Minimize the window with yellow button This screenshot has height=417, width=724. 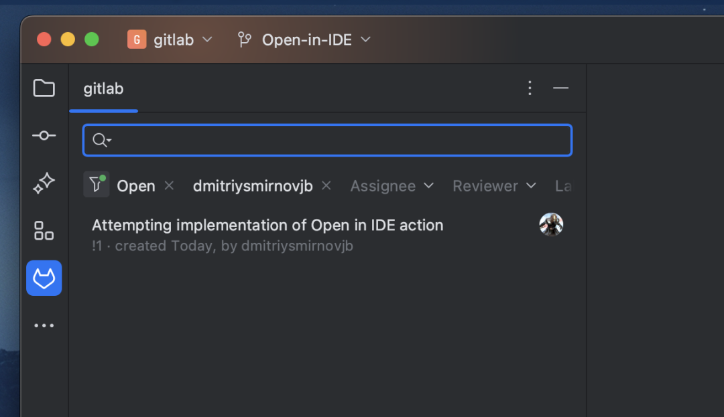(68, 39)
